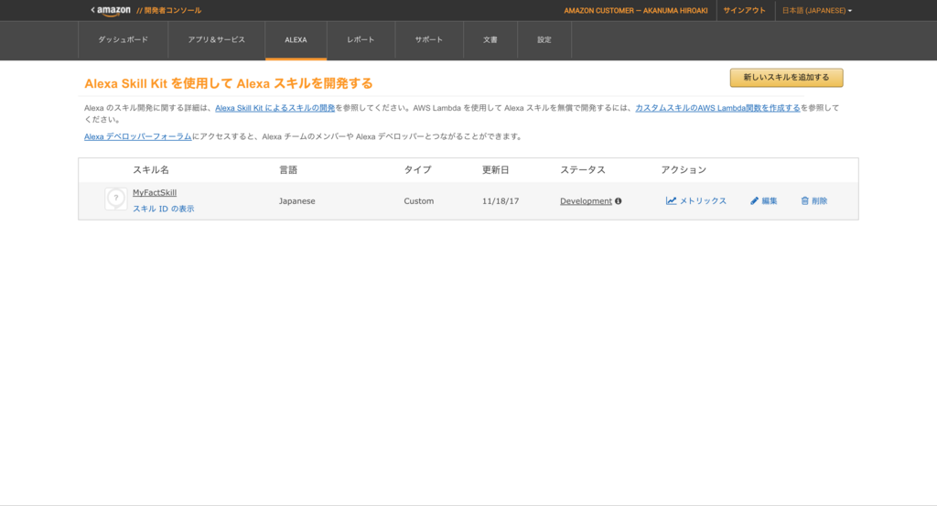Select the ALEXA tab
The height and width of the screenshot is (506, 937).
[296, 40]
